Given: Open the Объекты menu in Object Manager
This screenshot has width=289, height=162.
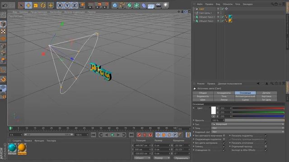Looking at the screenshot, I should click(228, 4).
